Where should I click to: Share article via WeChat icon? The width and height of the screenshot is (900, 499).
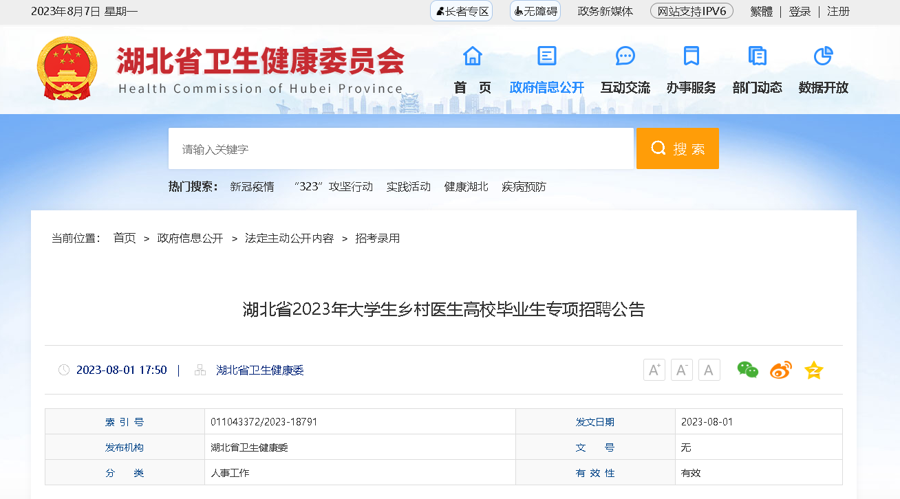(747, 370)
